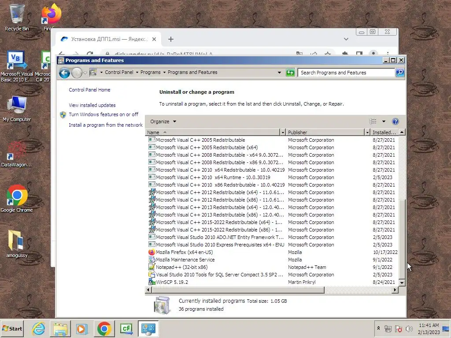This screenshot has height=338, width=451.
Task: Select DataWagon desktop shortcut
Action: (x=17, y=154)
